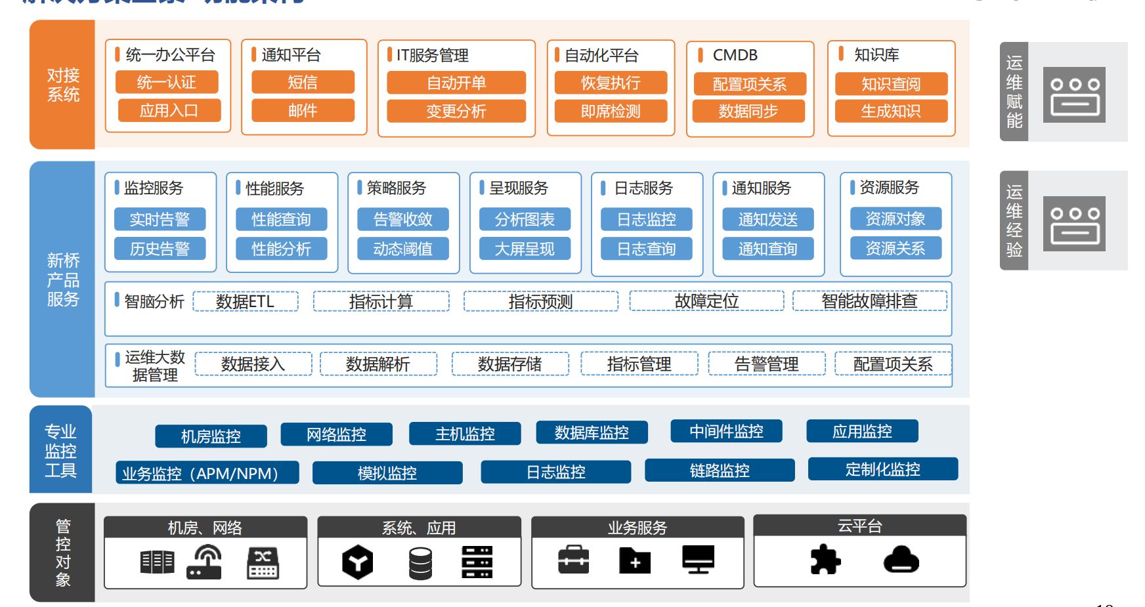Click 日志查询 under 日志服务
The image size is (1145, 607).
[647, 249]
